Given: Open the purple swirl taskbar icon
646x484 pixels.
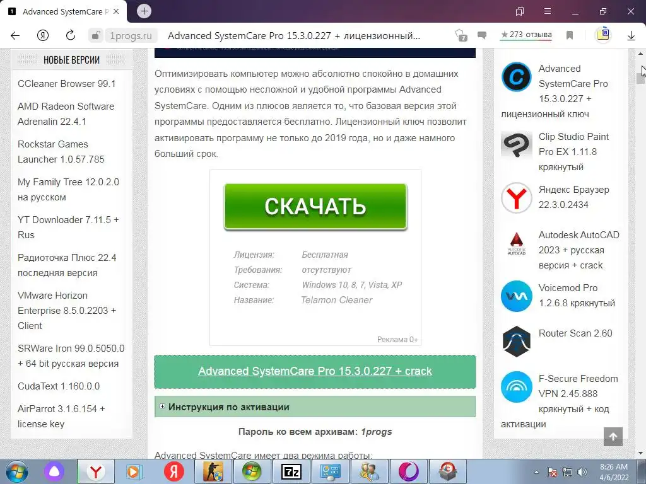Looking at the screenshot, I should pyautogui.click(x=408, y=471).
